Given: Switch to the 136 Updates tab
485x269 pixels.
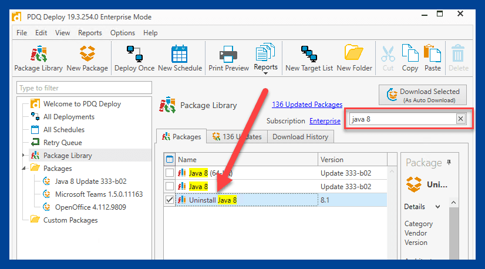Looking at the screenshot, I should 237,136.
